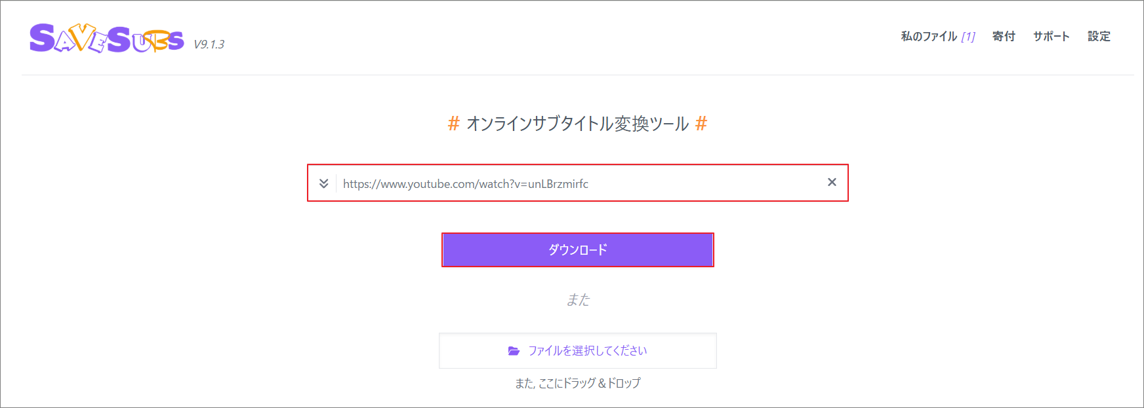Click the right orange hash symbol
The height and width of the screenshot is (408, 1144).
(701, 123)
